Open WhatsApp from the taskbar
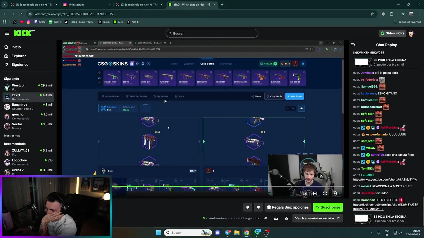 coord(257,233)
